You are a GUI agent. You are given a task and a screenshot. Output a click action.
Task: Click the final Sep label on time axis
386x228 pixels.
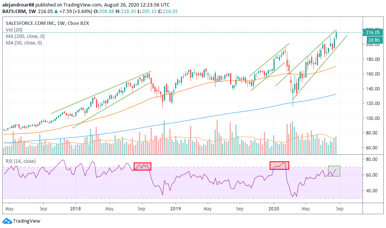click(x=340, y=209)
